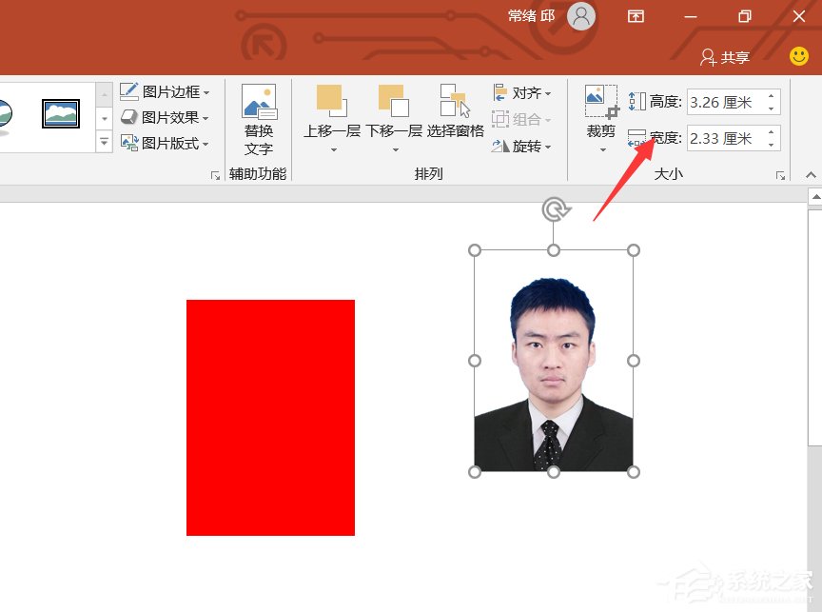Open the Selection Pane (选择窗格)
Image resolution: width=822 pixels, height=612 pixels.
click(456, 114)
